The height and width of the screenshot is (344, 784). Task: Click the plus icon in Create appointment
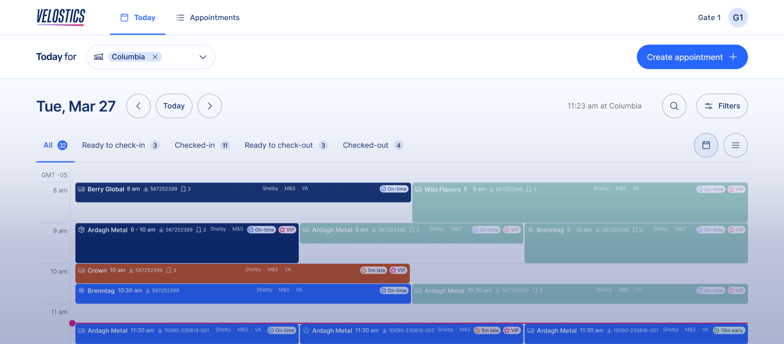(733, 57)
